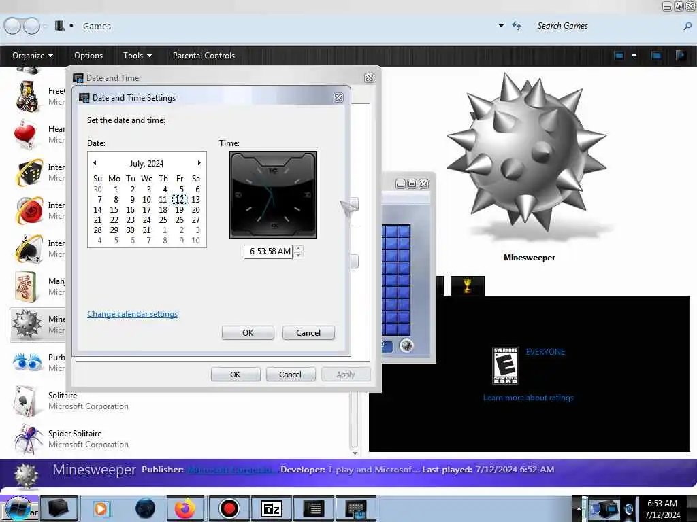The height and width of the screenshot is (522, 697).
Task: Click Cancel in Date and Time Settings
Action: [x=308, y=333]
